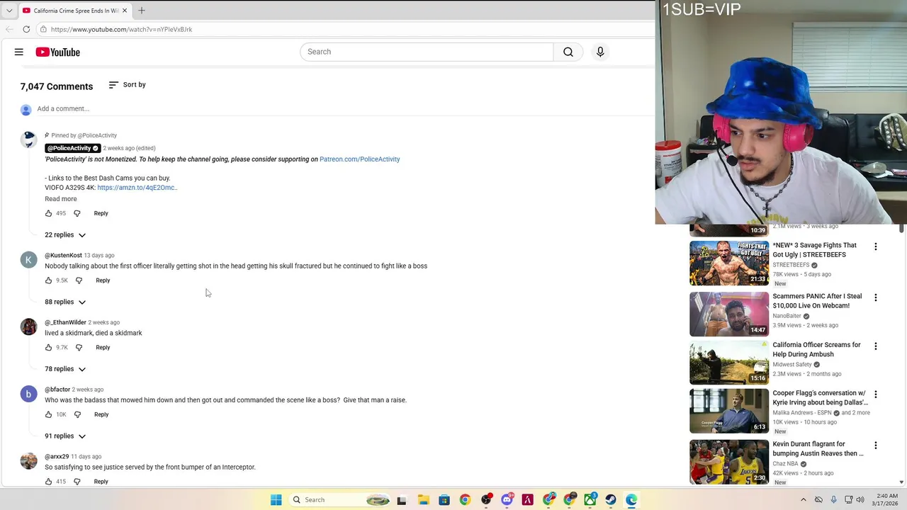Go back with the browser back arrow
The height and width of the screenshot is (510, 907).
pyautogui.click(x=9, y=29)
